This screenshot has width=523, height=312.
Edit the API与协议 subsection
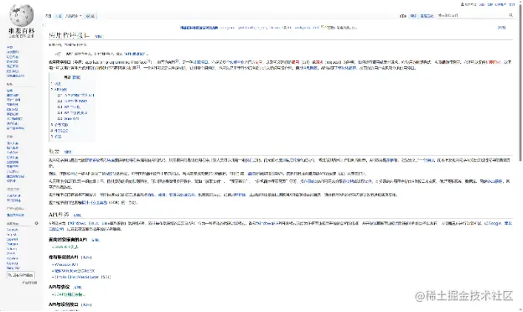pyautogui.click(x=78, y=287)
